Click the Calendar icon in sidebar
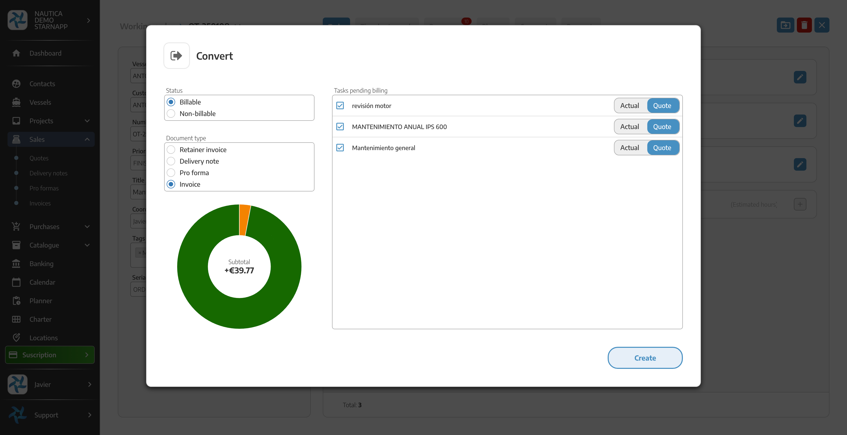 pyautogui.click(x=16, y=282)
